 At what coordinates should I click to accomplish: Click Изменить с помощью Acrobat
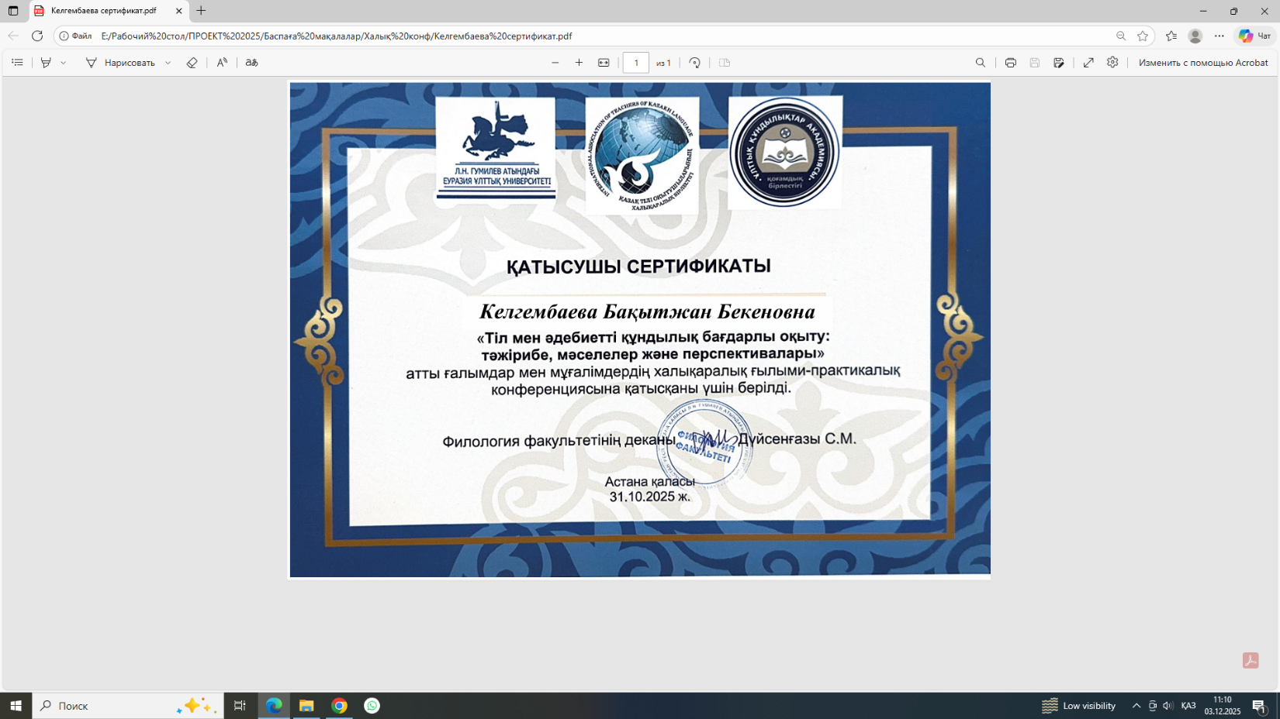[1202, 63]
